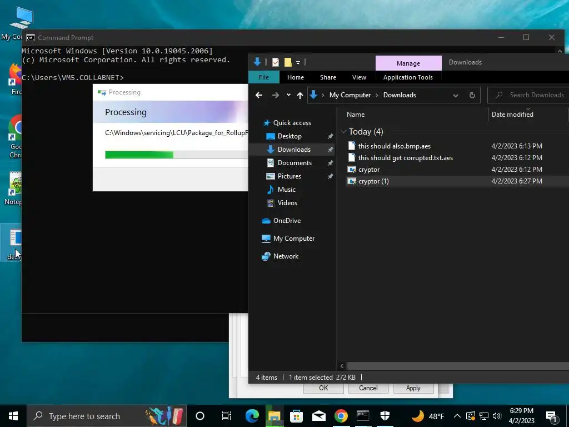569x427 pixels.
Task: Maximize the Command Prompt window
Action: pos(526,37)
